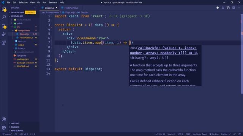Viewport: 243px width, 136px height.
Task: Click CRLF line ending in status bar
Action: click(188, 134)
